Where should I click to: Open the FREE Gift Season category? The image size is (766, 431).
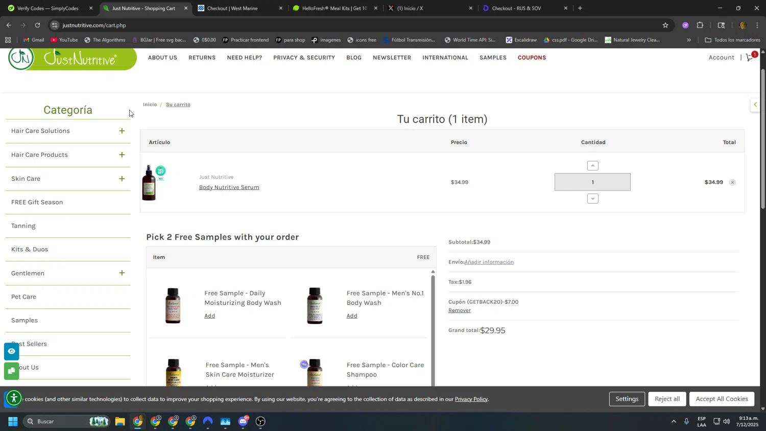(x=37, y=202)
